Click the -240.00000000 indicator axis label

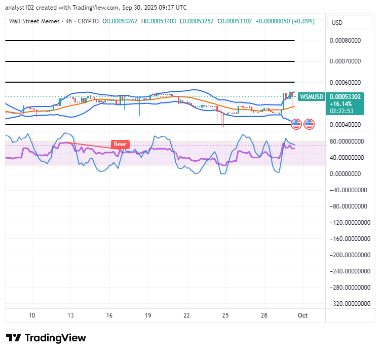(x=350, y=271)
